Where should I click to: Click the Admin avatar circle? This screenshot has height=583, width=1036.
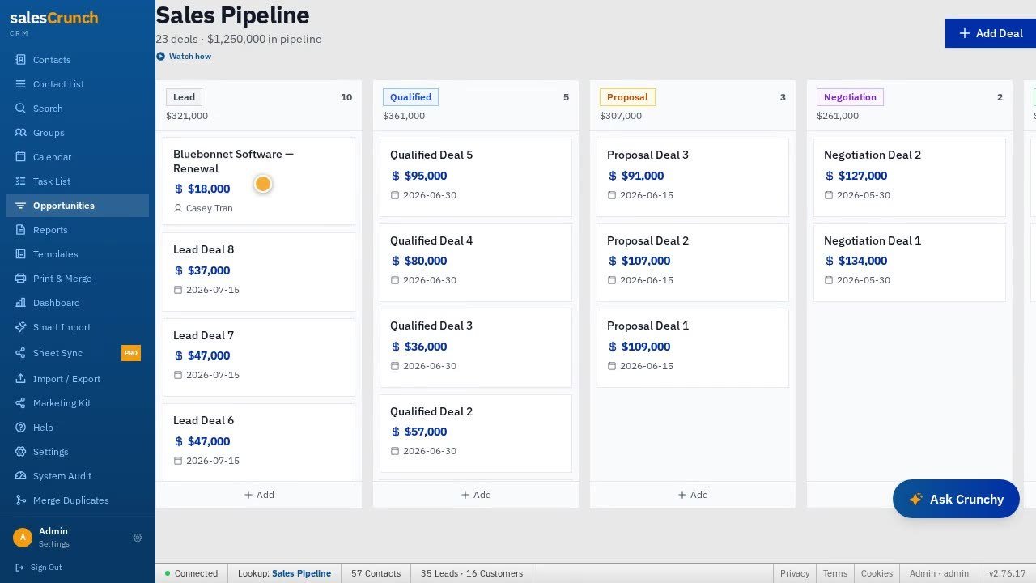23,538
